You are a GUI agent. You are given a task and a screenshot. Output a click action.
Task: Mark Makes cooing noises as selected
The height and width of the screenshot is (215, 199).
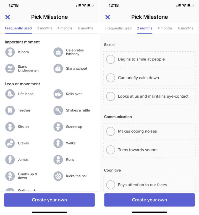[x=111, y=131]
